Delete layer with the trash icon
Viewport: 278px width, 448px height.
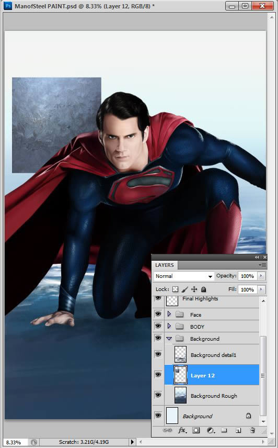point(252,430)
